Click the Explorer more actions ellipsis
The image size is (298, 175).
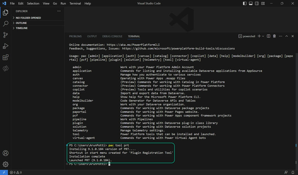59,11
